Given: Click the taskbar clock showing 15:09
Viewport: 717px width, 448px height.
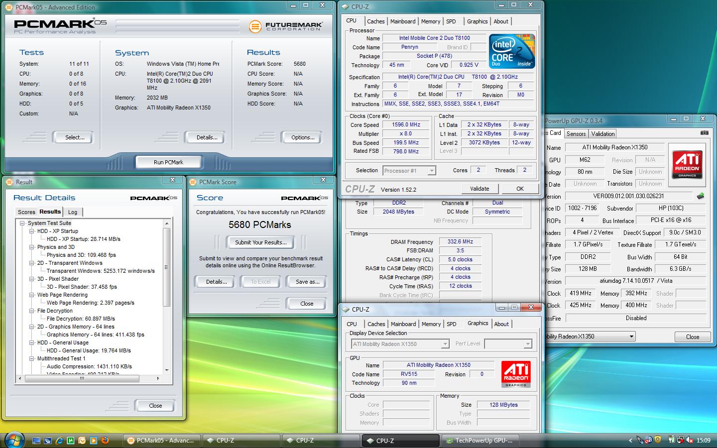Looking at the screenshot, I should [x=703, y=441].
